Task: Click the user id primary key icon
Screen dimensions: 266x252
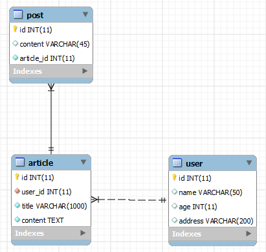Action: click(x=174, y=178)
